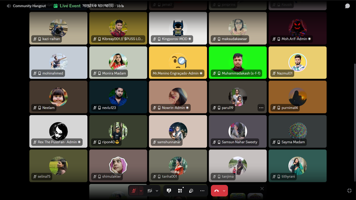This screenshot has width=356, height=200.
Task: Expand the disconnect options arrow
Action: point(224,191)
